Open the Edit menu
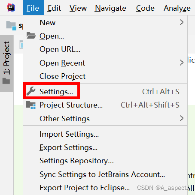Viewport: 195px width, 195px height. pos(54,8)
